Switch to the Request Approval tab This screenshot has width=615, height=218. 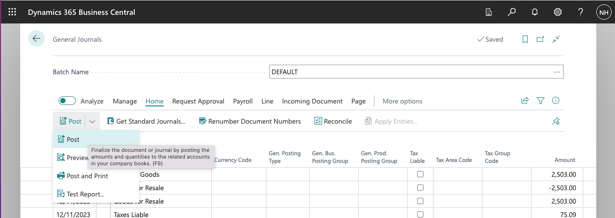(x=198, y=101)
